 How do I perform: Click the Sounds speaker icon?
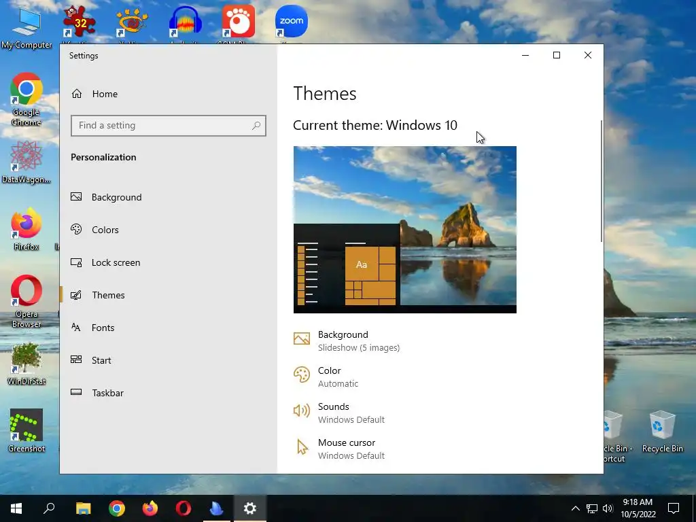(302, 411)
